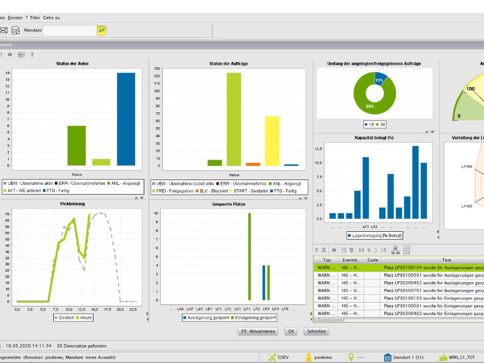The height and width of the screenshot is (363, 484).
Task: Refresh dashboard using the small sync arrows icon
Action: (x=10, y=55)
